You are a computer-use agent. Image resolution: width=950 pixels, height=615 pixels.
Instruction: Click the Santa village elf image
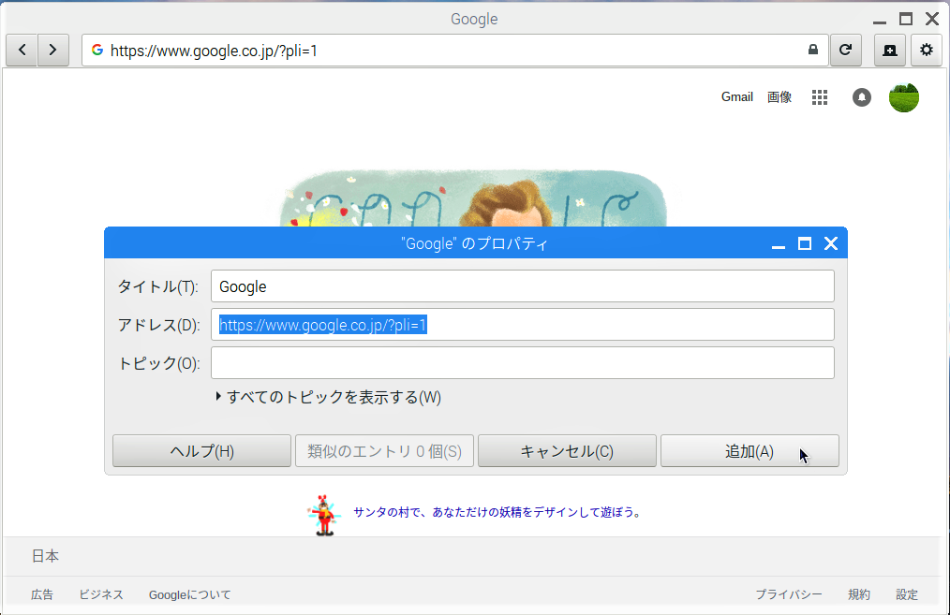coord(324,515)
